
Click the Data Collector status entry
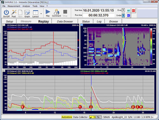point(80,117)
